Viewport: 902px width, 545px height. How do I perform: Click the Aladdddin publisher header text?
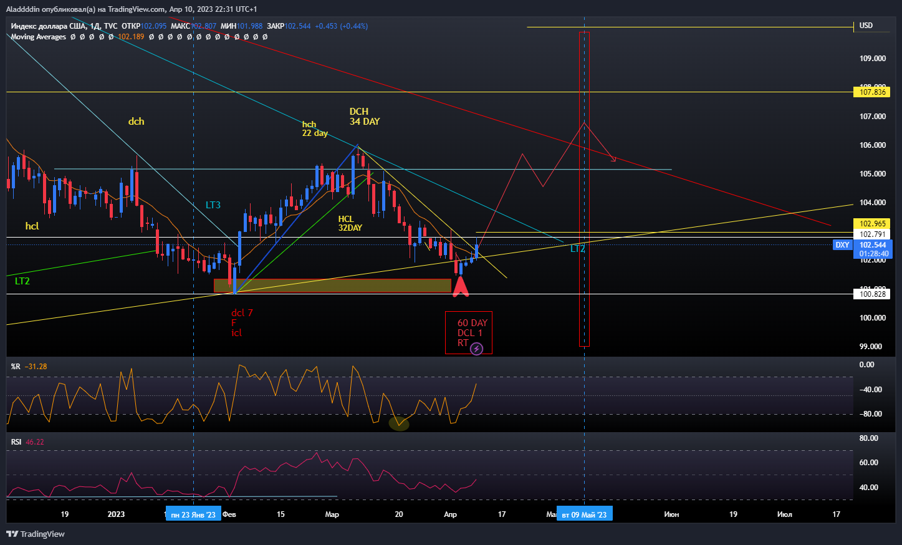coord(132,9)
